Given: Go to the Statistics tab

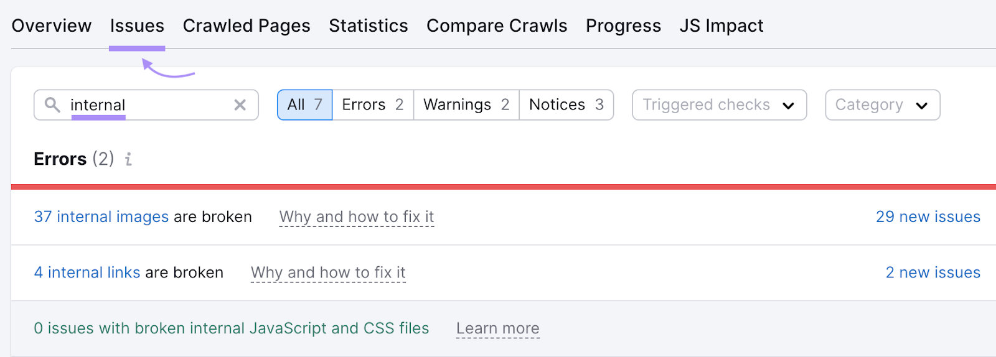Looking at the screenshot, I should click(x=369, y=26).
